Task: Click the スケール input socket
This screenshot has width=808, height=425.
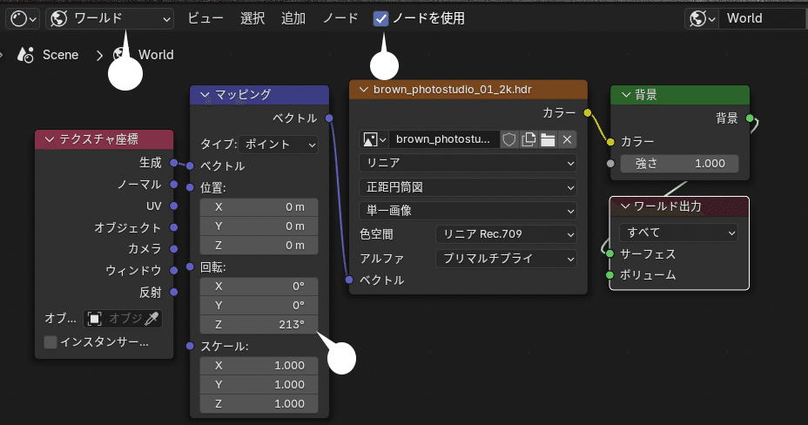Action: pos(190,346)
